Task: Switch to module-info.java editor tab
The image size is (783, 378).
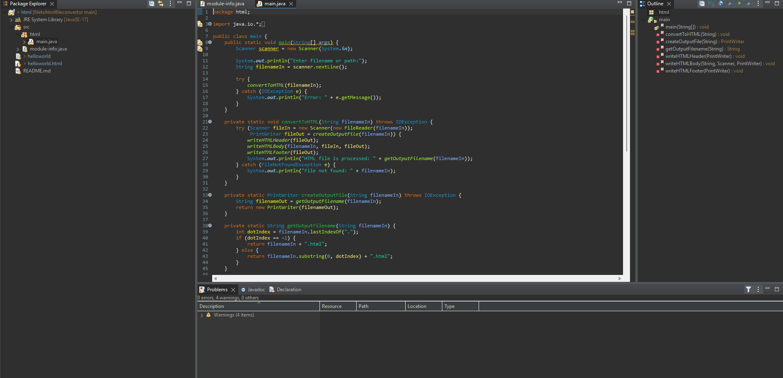Action: click(225, 4)
